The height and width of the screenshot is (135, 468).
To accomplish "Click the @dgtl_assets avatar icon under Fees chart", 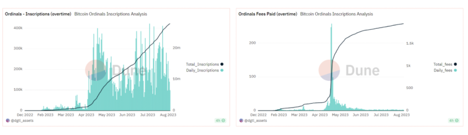I will [242, 121].
